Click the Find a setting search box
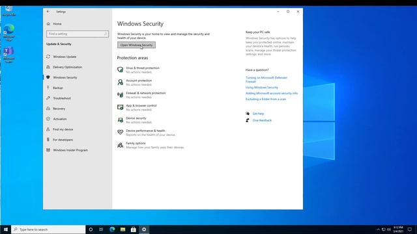 point(78,34)
